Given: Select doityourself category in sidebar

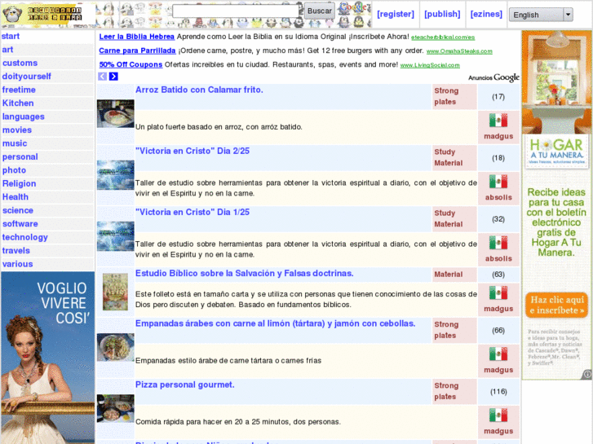Looking at the screenshot, I should coord(26,77).
